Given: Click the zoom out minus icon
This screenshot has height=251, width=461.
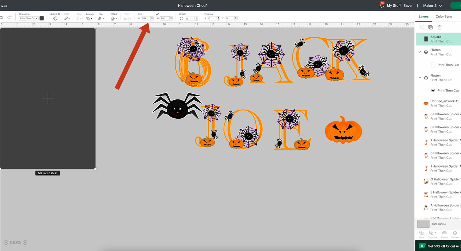Looking at the screenshot, I should pos(6,242).
